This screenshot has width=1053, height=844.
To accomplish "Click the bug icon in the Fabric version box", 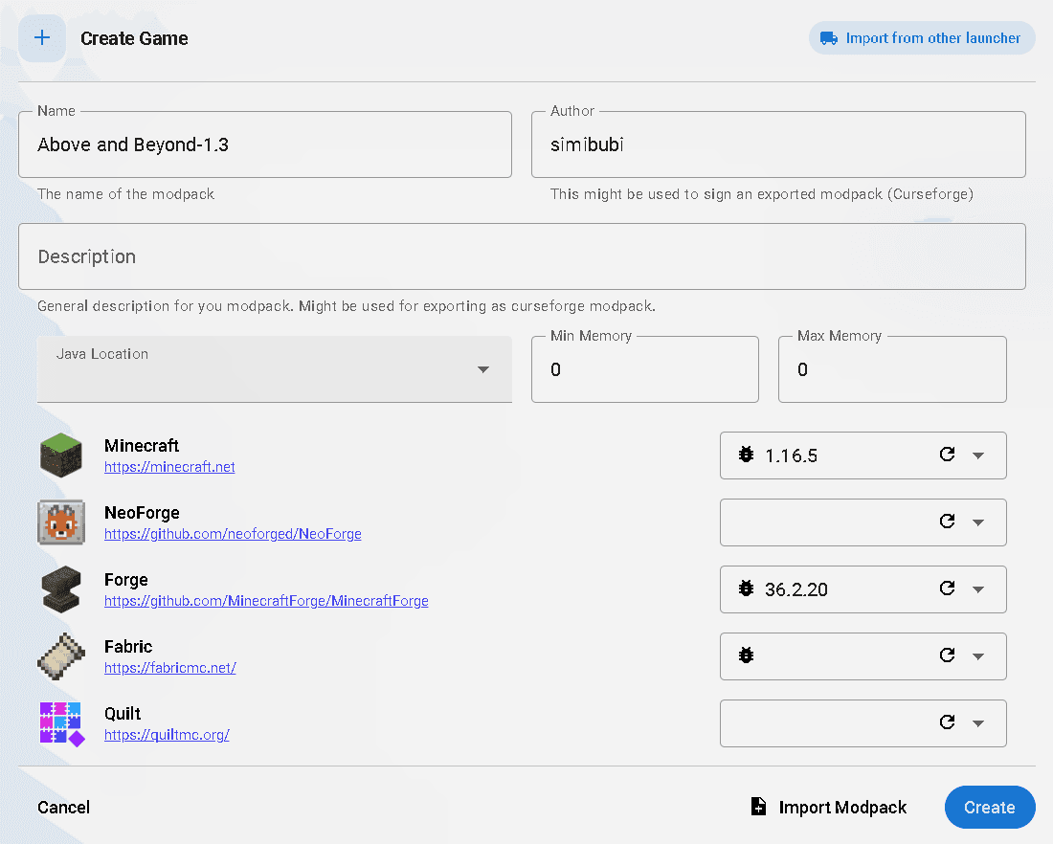I will pyautogui.click(x=746, y=655).
